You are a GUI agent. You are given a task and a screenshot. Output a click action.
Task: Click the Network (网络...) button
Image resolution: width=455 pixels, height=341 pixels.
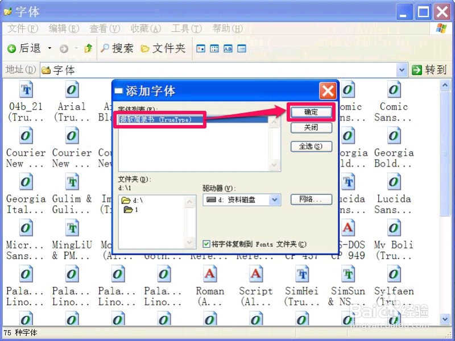[311, 199]
